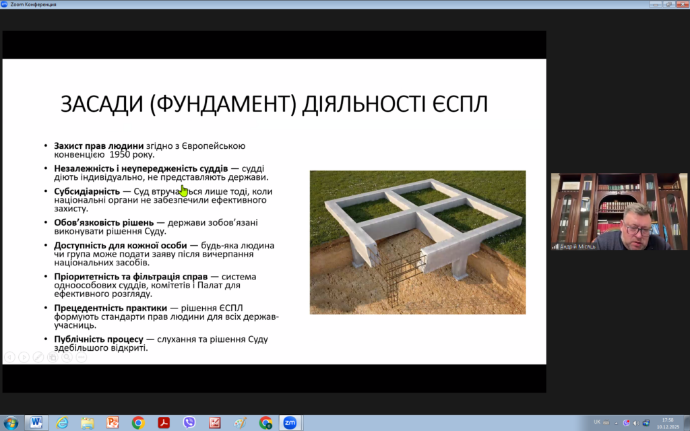Click the volume speaker tray icon
This screenshot has height=431, width=690.
635,423
